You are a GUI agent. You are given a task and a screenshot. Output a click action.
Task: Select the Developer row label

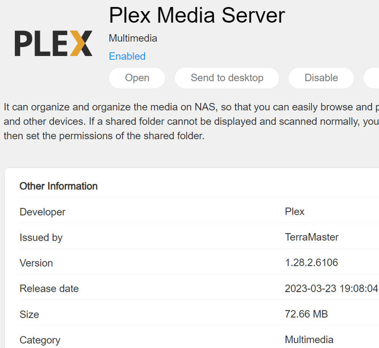tap(42, 212)
